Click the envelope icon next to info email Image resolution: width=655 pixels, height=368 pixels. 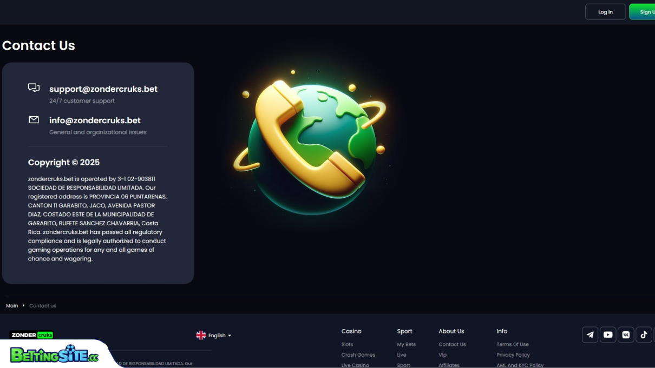click(x=34, y=119)
